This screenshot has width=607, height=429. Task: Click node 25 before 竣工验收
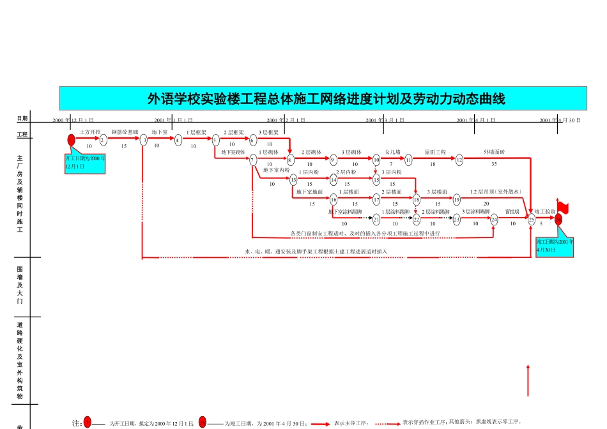pyautogui.click(x=532, y=219)
